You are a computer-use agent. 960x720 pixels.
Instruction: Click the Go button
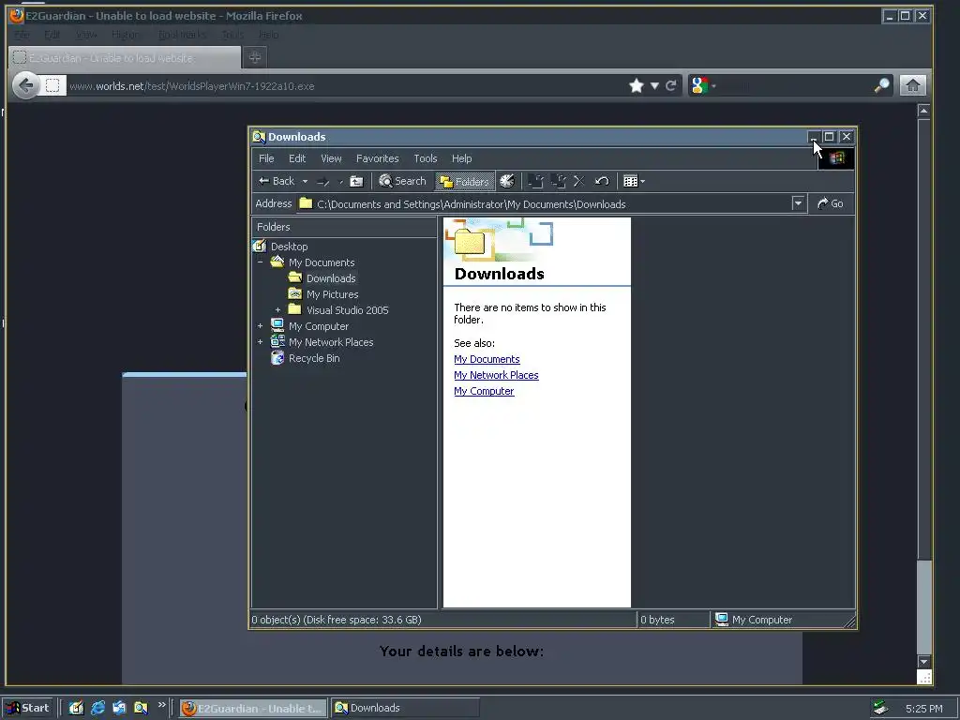[831, 203]
